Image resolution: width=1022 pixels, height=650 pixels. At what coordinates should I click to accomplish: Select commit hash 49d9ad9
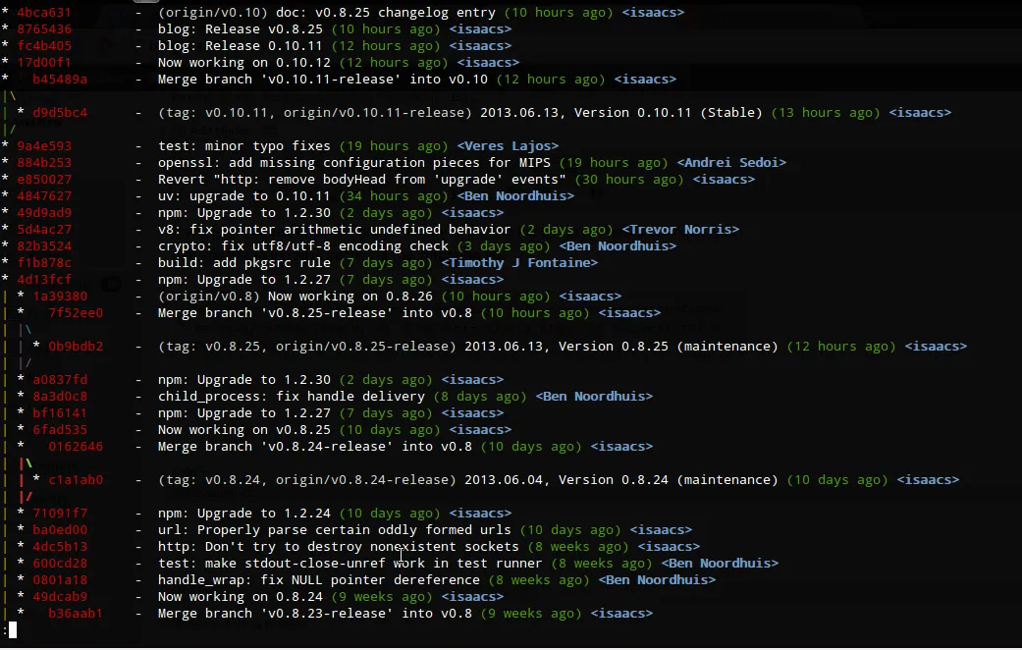point(44,213)
